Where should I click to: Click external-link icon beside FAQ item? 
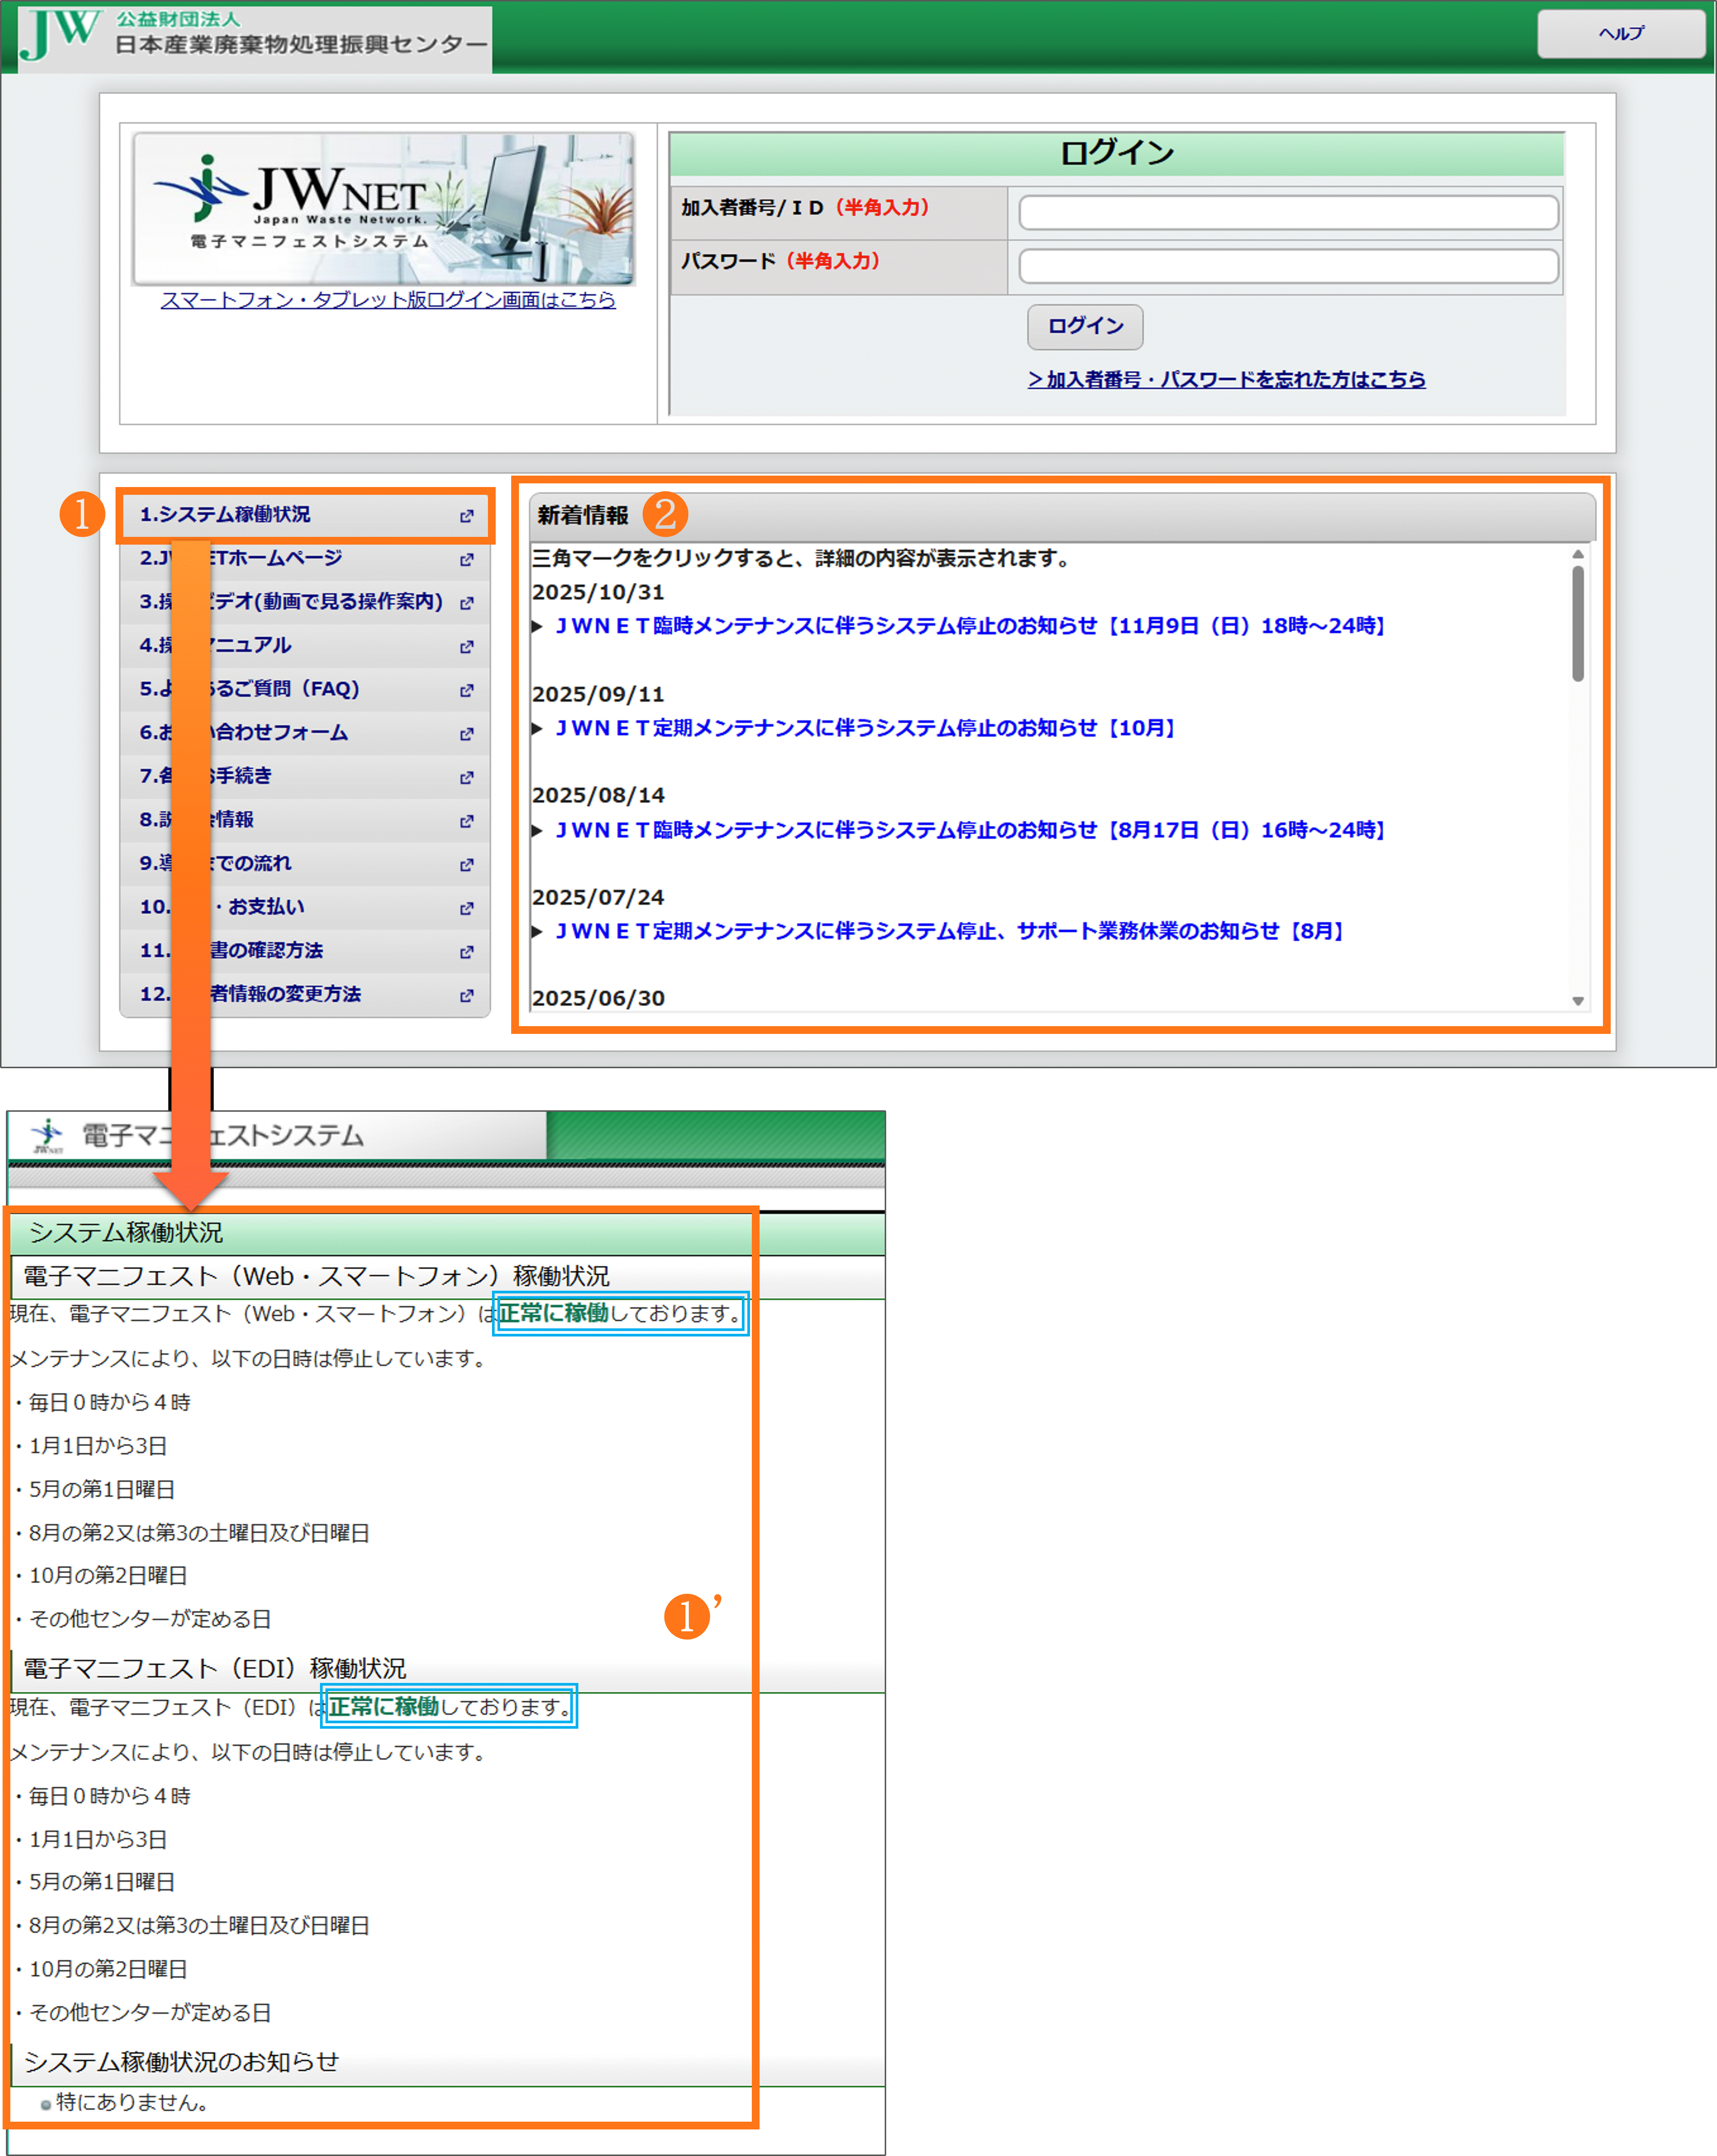coord(466,691)
